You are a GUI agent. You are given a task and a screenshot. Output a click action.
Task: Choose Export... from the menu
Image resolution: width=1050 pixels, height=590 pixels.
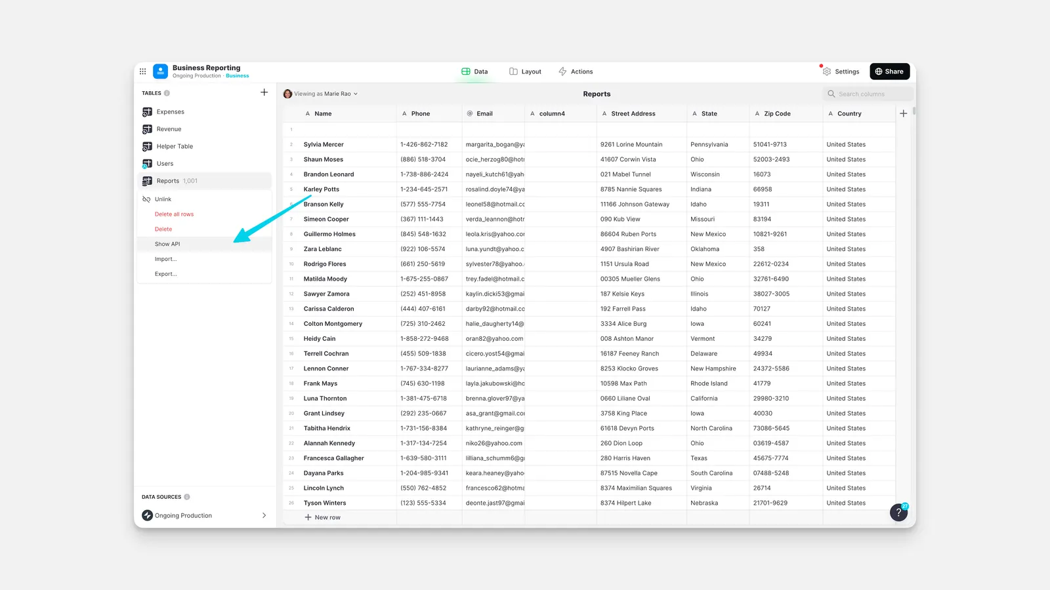pyautogui.click(x=204, y=274)
